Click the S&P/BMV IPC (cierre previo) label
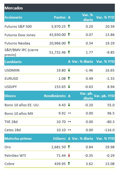 pos(21,52)
